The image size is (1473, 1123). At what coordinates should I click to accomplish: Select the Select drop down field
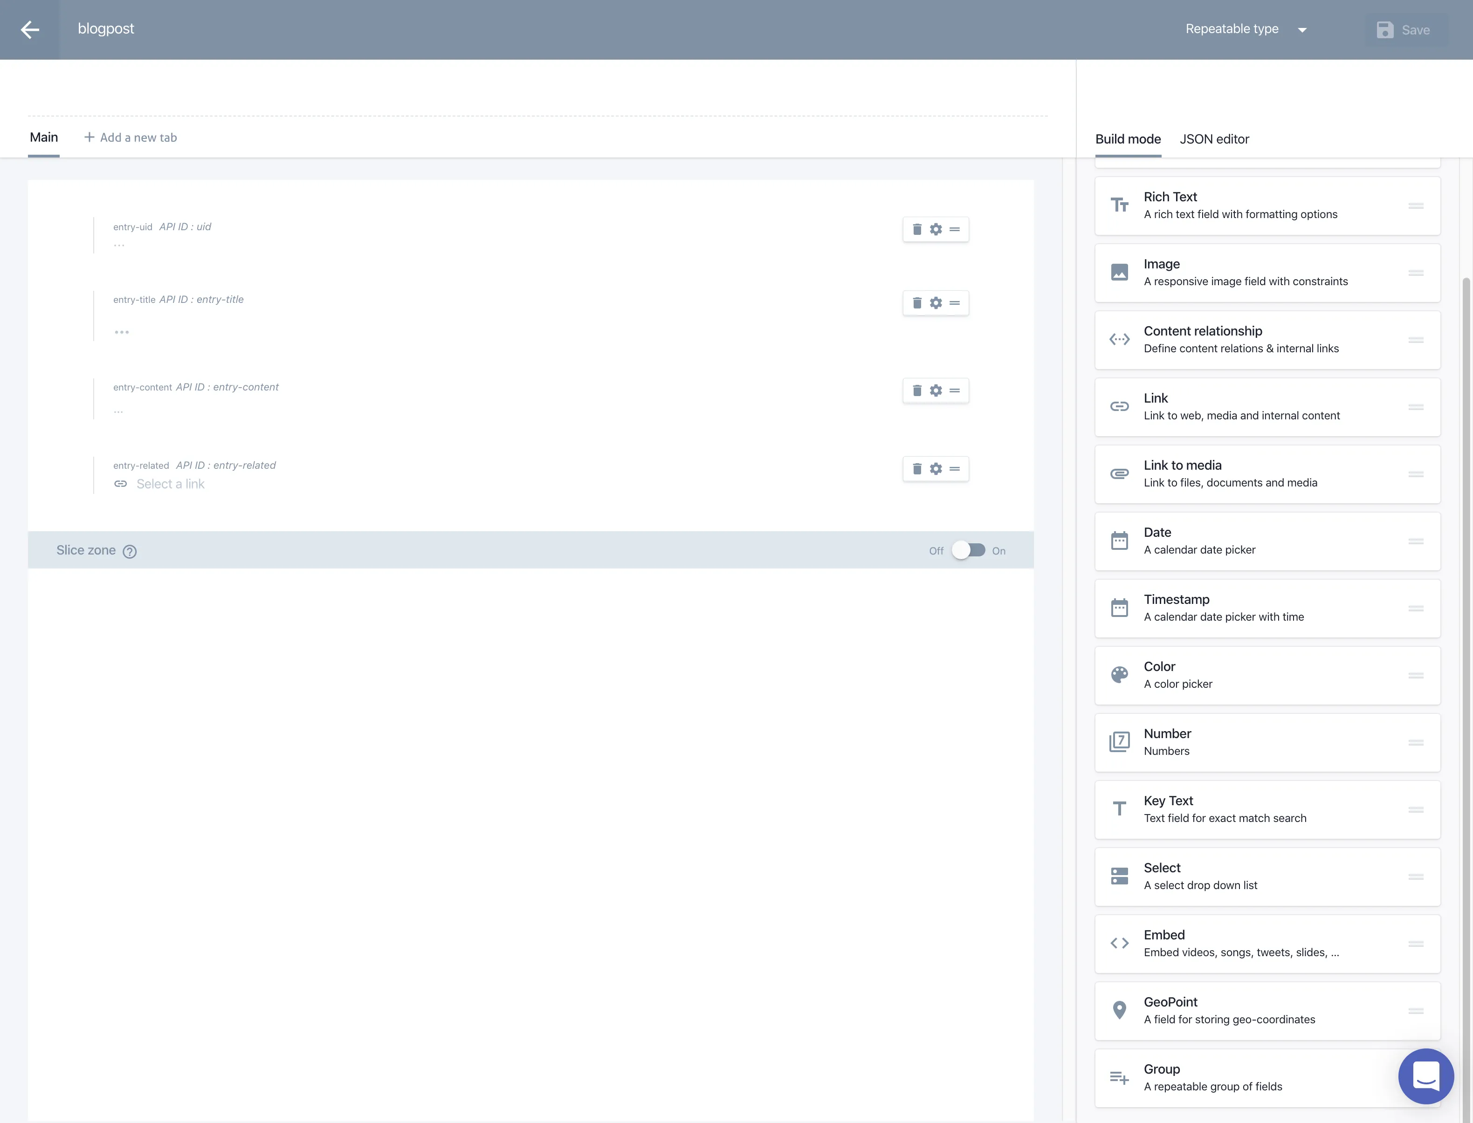[1267, 876]
